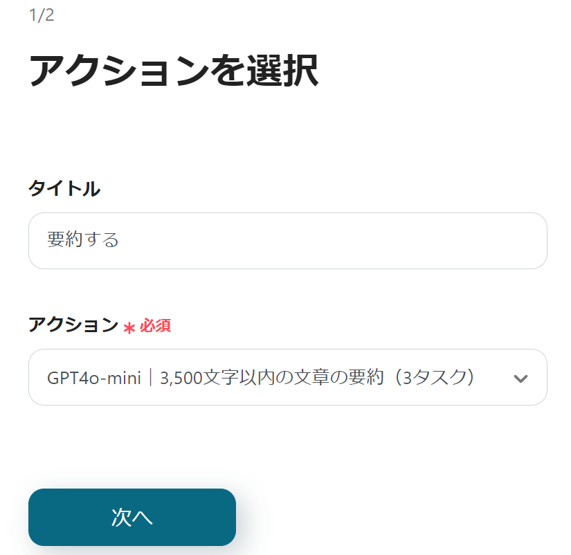Image resolution: width=571 pixels, height=555 pixels.
Task: Open the GPT4o-mini action combo box
Action: click(287, 377)
